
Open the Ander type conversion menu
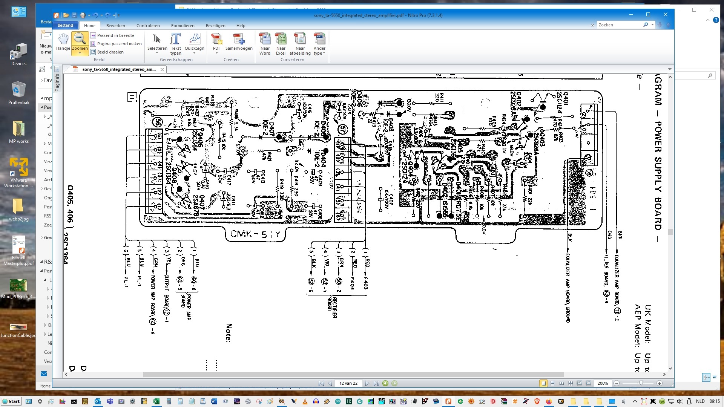pos(319,44)
